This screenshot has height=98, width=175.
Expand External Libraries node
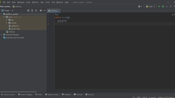pyautogui.click(x=1, y=35)
